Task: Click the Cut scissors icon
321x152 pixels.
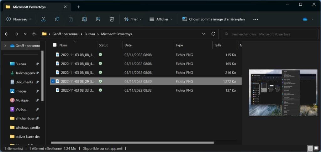Action: tap(43, 19)
